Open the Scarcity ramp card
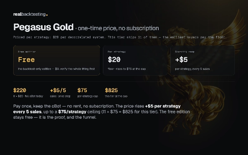 point(203,60)
